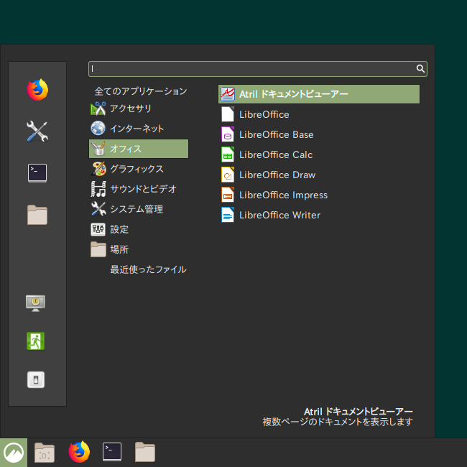This screenshot has width=467, height=467.
Task: Launch LibreOffice Draw
Action: (x=319, y=175)
